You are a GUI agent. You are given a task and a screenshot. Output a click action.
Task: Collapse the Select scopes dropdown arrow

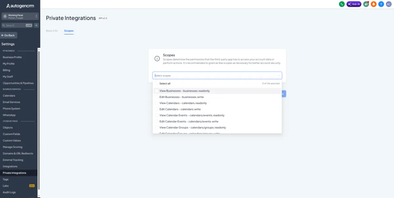coord(279,76)
